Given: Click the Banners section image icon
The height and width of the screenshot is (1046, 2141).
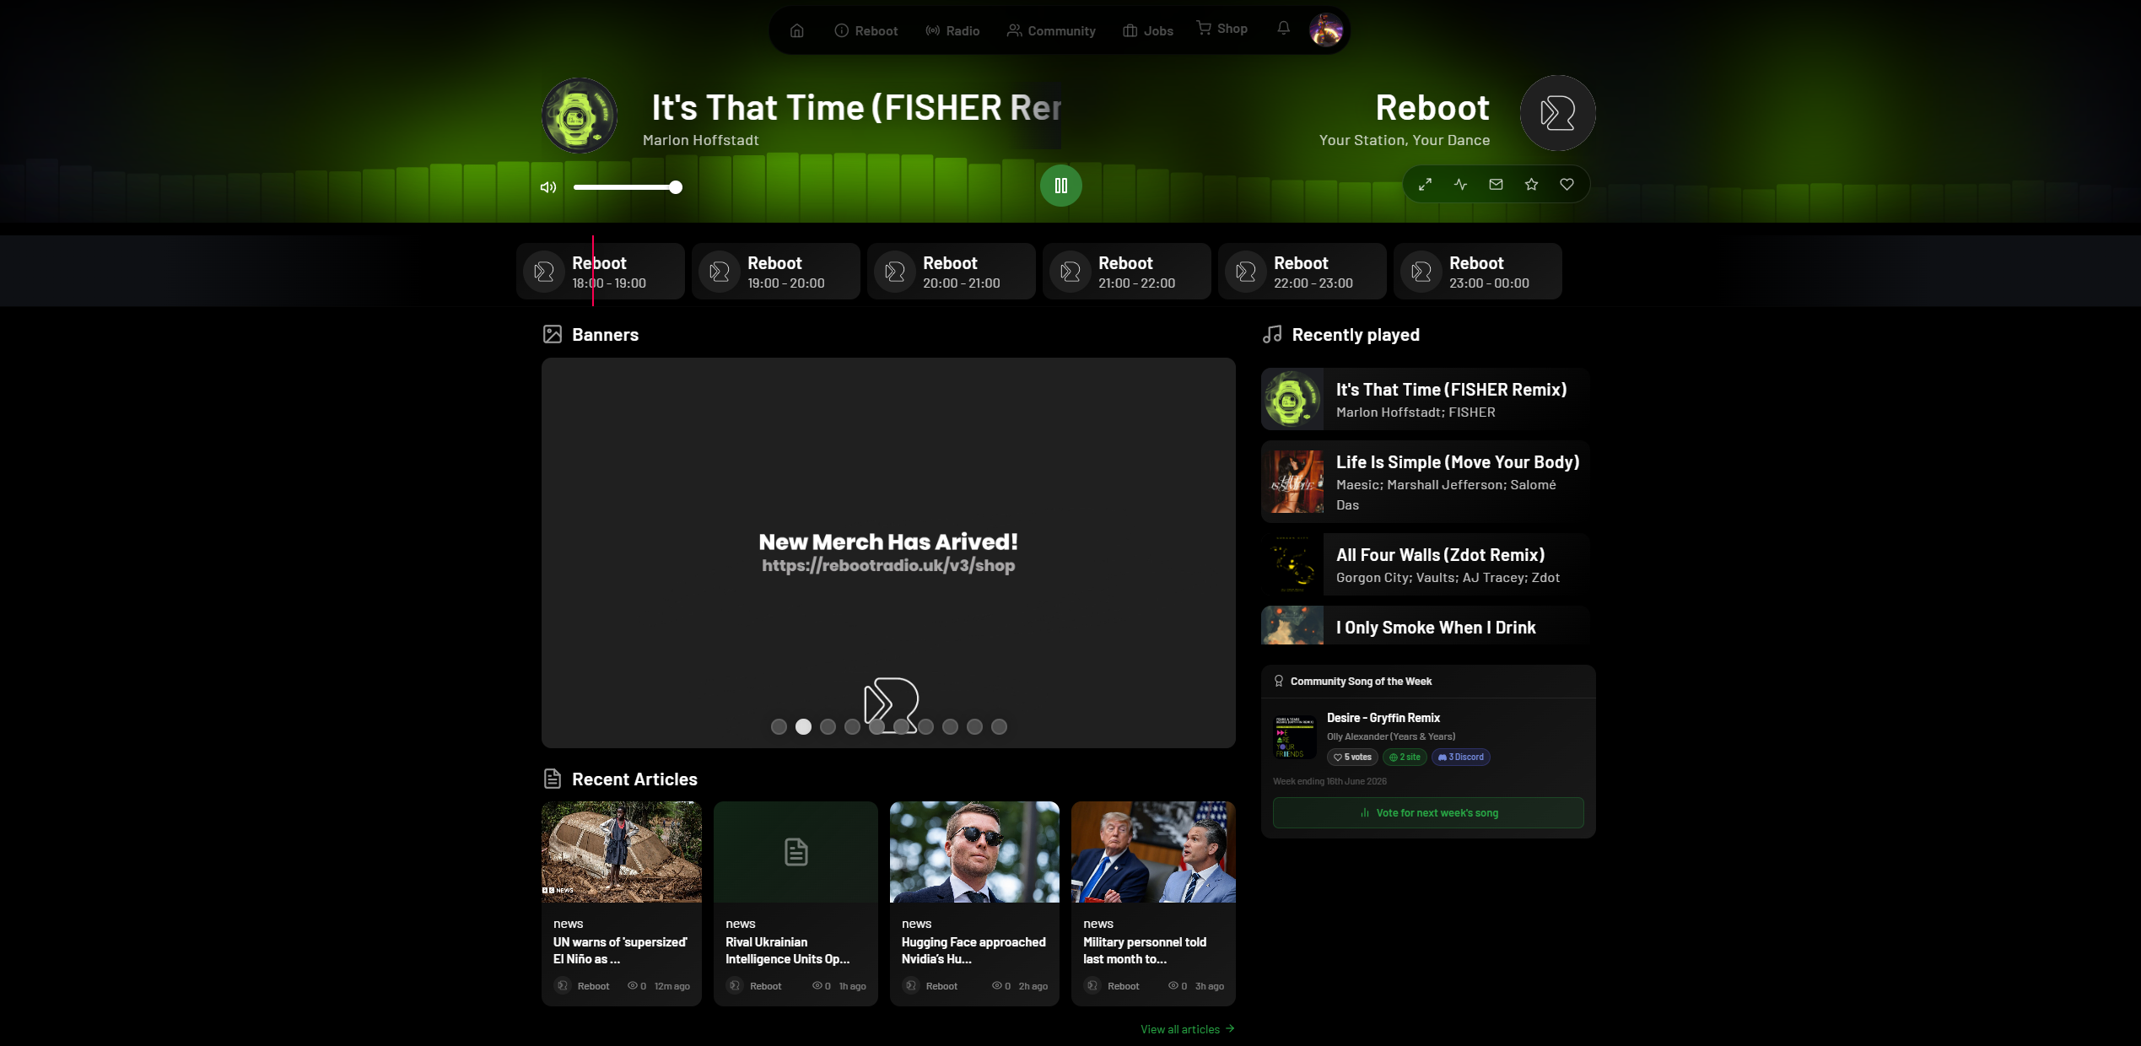Looking at the screenshot, I should pyautogui.click(x=553, y=334).
